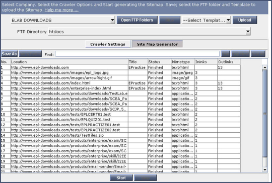The height and width of the screenshot is (183, 272).
Task: Select the downloads/SCJP_5_ location row
Action: point(69,109)
